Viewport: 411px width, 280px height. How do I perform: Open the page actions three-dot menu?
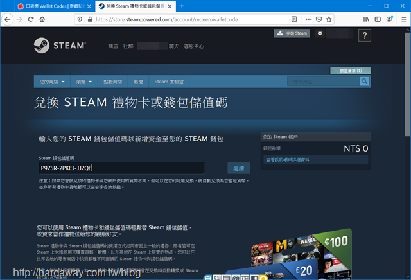tap(308, 19)
